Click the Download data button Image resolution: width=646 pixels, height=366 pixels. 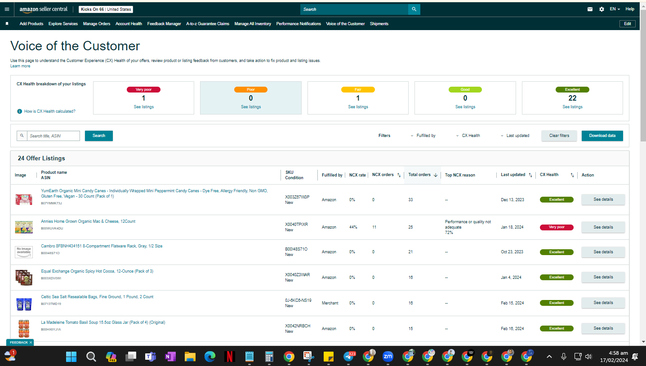click(602, 136)
